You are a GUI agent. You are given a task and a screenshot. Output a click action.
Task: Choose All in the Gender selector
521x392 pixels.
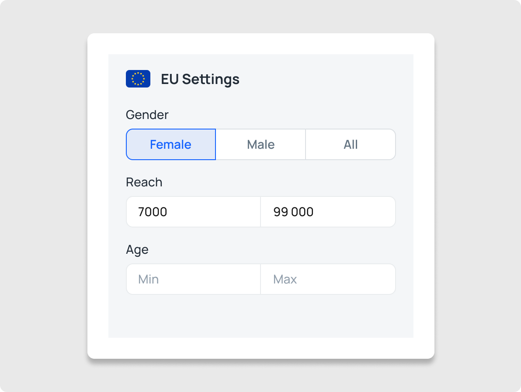click(351, 144)
